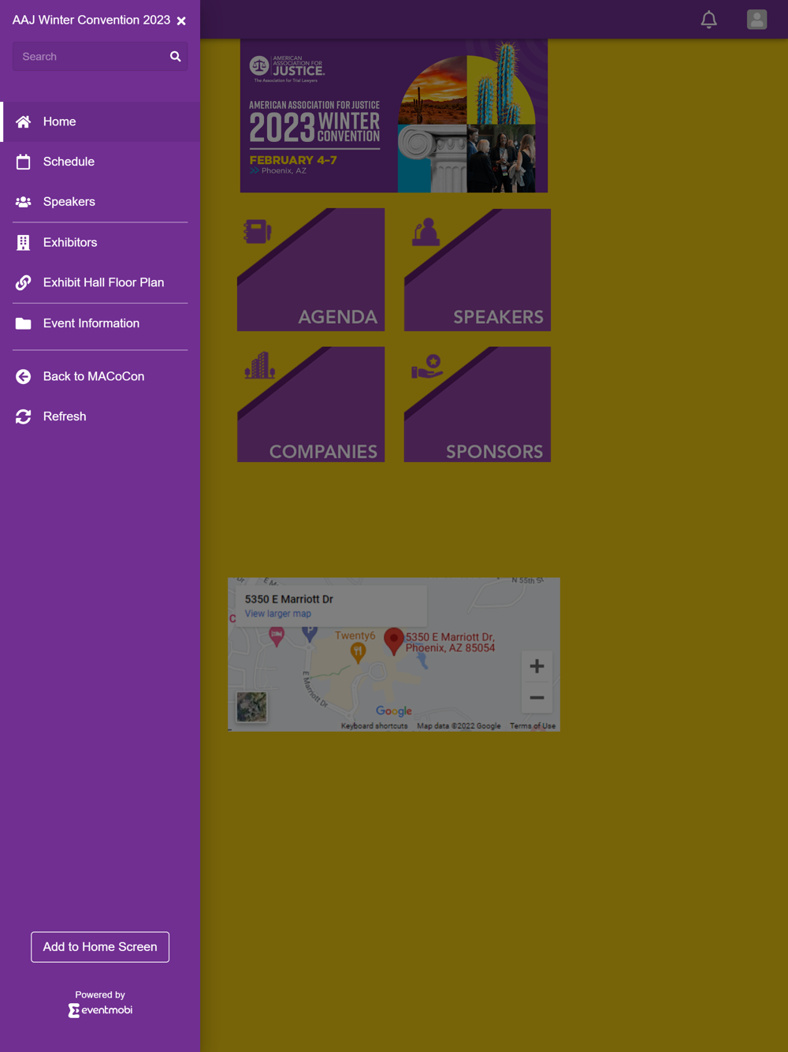Image resolution: width=788 pixels, height=1052 pixels.
Task: Click the search magnifier icon
Action: tap(176, 57)
